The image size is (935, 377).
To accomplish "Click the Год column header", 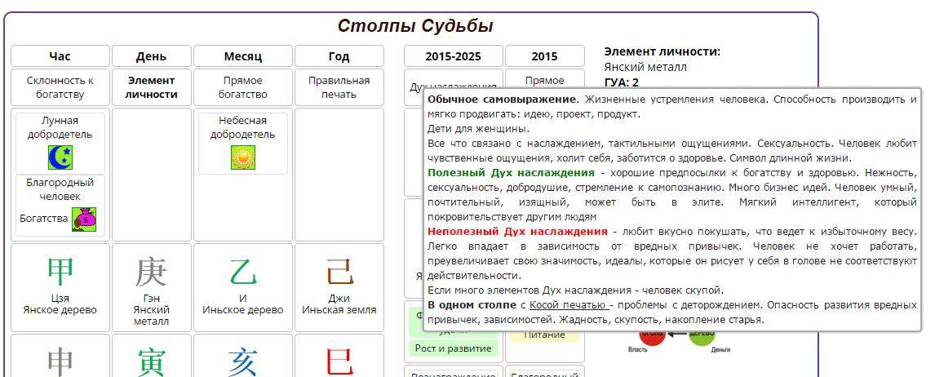I will [x=339, y=56].
